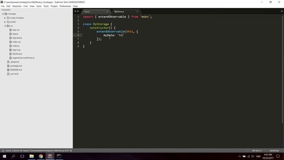Click the node_modules folder icon
Screen dimensions: 284x160
coord(8,18)
